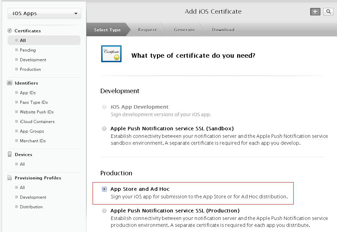This screenshot has width=337, height=232.
Task: Select Apple Push Notification SSL (Production) radio
Action: click(x=104, y=211)
